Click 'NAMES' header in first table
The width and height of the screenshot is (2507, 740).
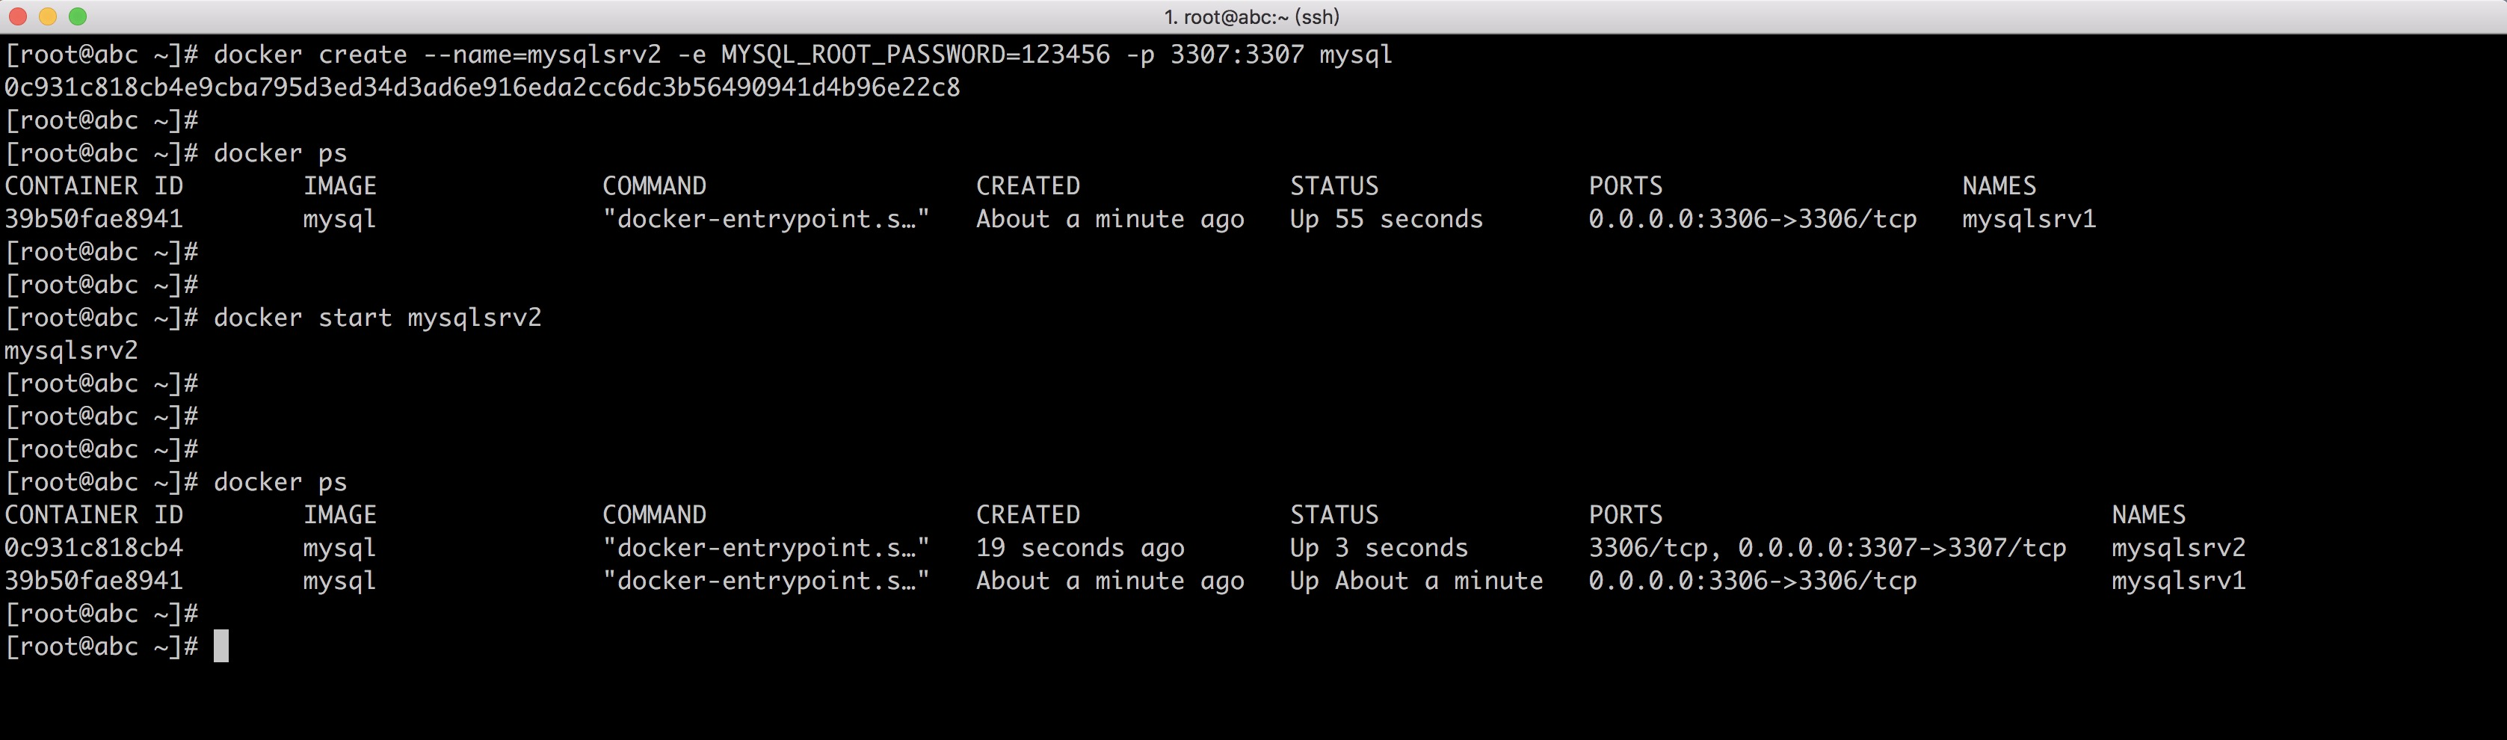[x=1999, y=186]
